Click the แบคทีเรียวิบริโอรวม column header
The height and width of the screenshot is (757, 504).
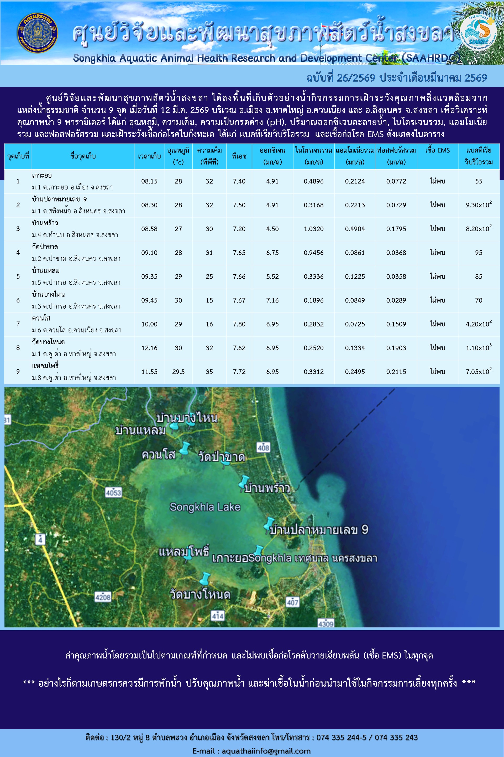pyautogui.click(x=478, y=156)
